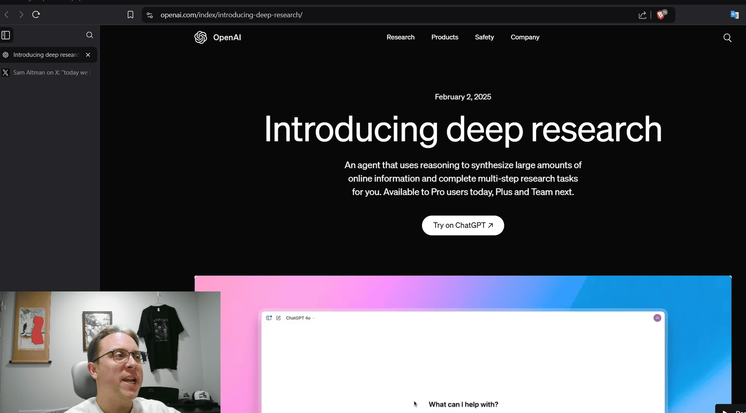
Task: Bookmark this page
Action: pyautogui.click(x=131, y=15)
